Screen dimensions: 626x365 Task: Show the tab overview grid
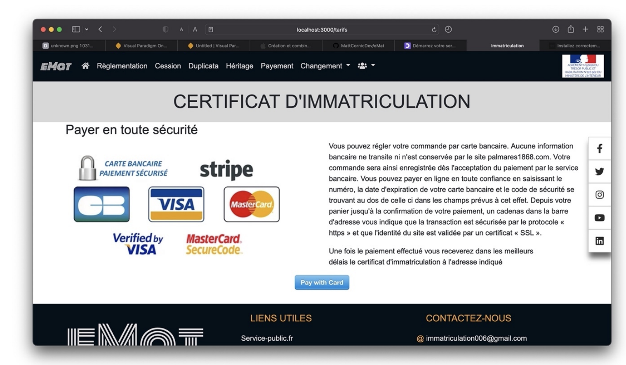pyautogui.click(x=600, y=29)
